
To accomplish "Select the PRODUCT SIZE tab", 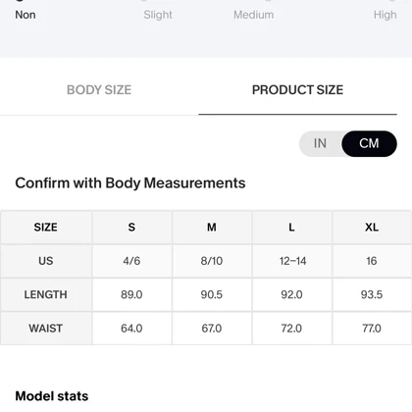I will click(x=297, y=90).
